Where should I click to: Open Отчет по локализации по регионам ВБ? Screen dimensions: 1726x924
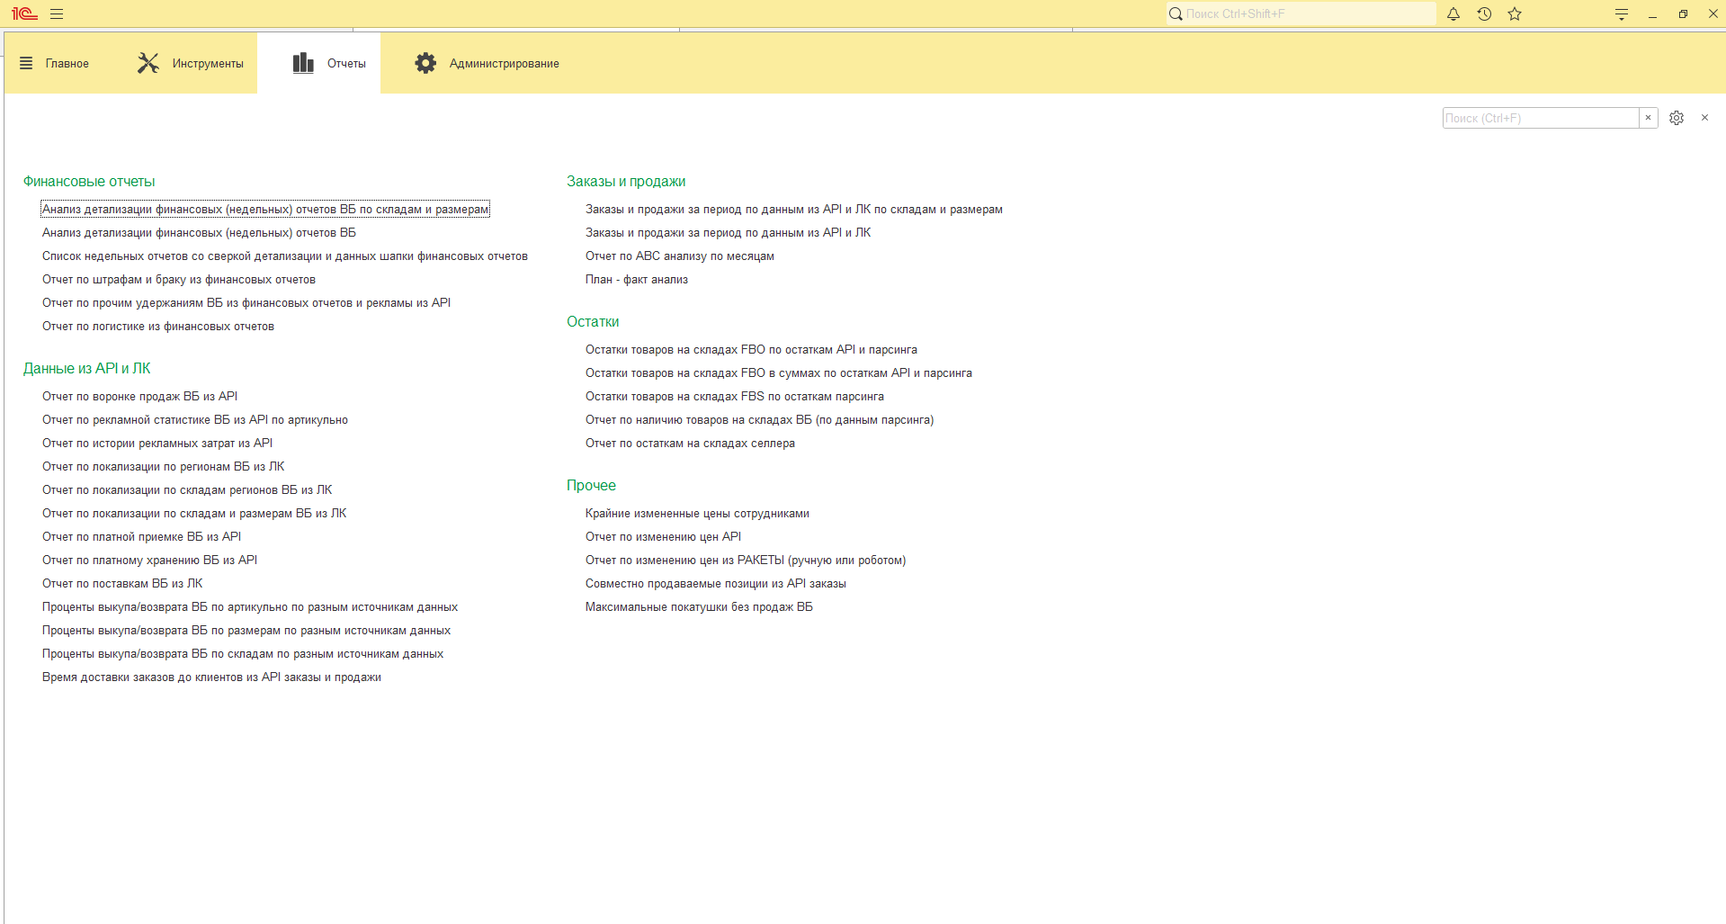(164, 466)
